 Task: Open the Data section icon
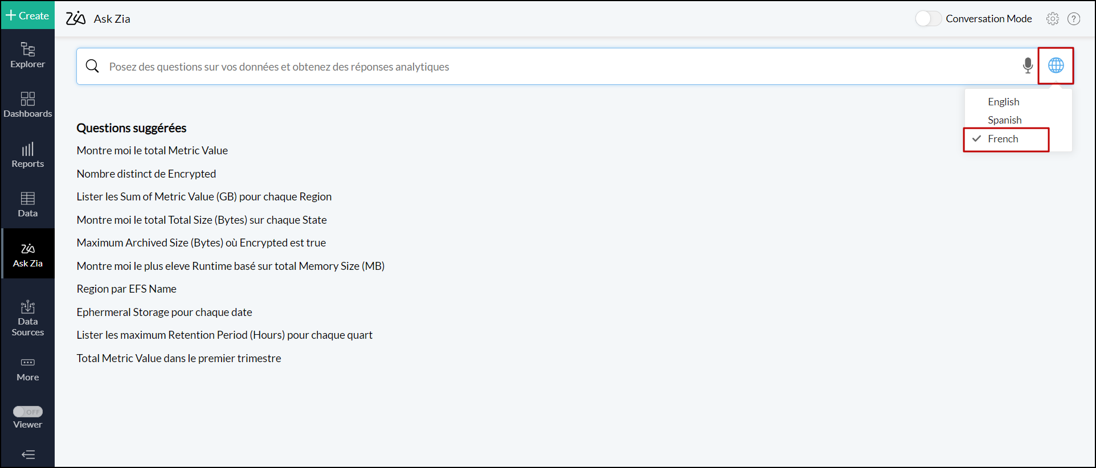coord(27,204)
